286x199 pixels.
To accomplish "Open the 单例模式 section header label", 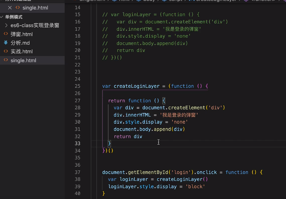I will tap(14, 17).
